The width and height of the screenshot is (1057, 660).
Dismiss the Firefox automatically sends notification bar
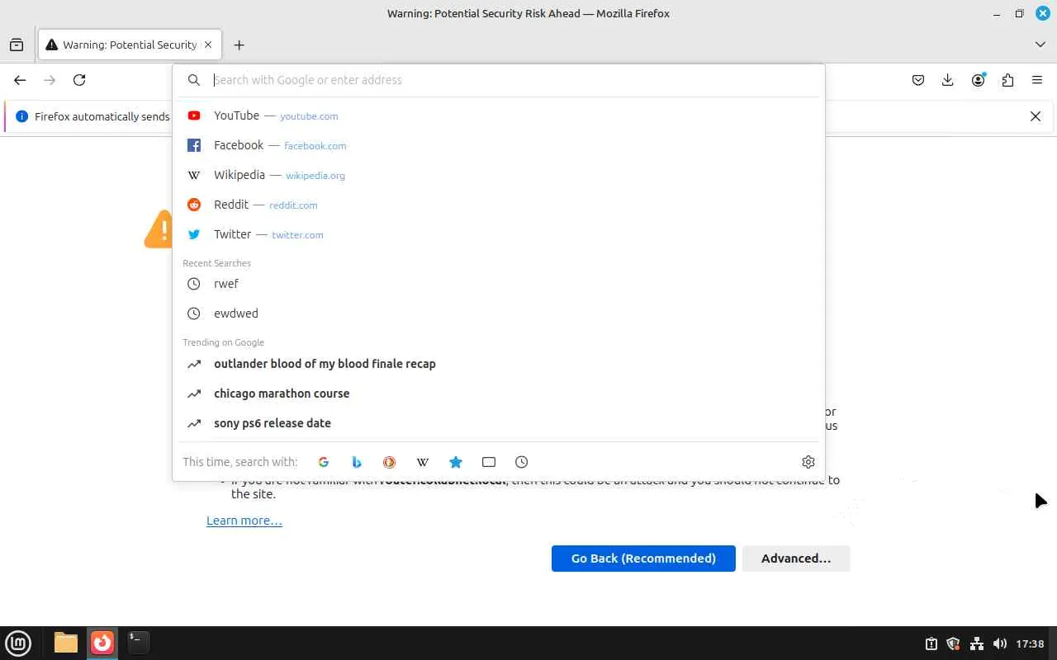(1036, 116)
